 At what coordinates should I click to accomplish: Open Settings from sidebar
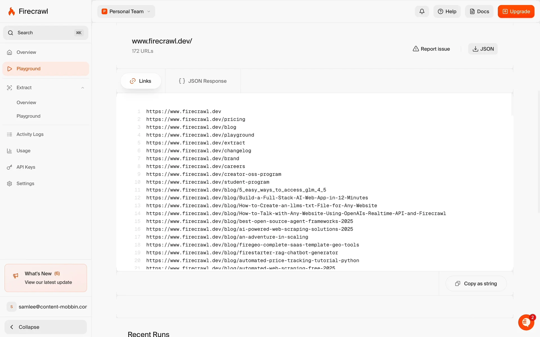coord(25,184)
